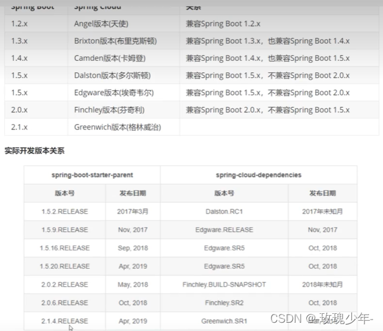The image size is (383, 331).
Task: Select the Finchley版本 row compatibility description
Action: (268, 110)
